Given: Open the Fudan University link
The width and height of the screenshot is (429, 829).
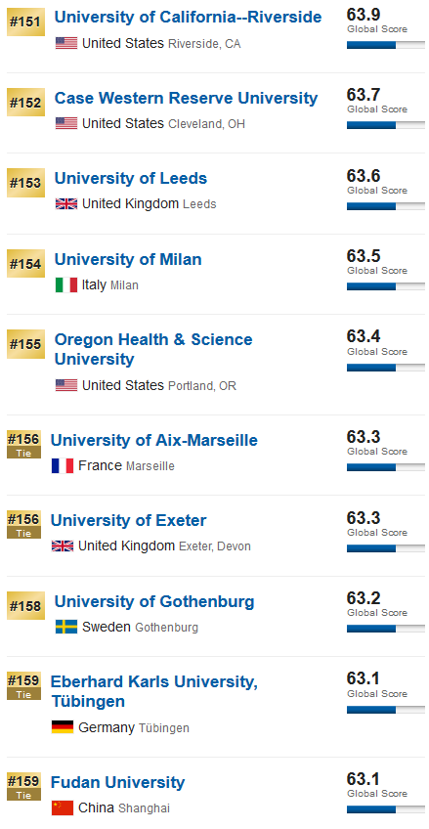Looking at the screenshot, I should 118,782.
